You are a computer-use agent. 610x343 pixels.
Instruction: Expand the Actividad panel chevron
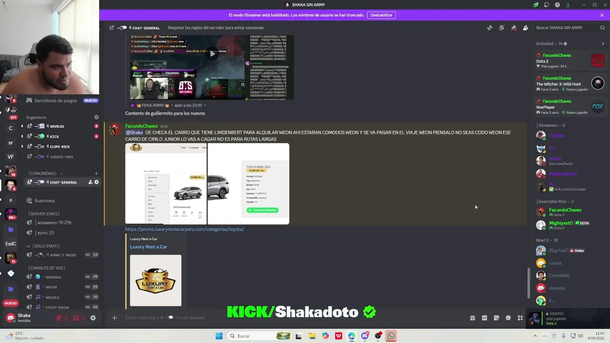click(603, 44)
